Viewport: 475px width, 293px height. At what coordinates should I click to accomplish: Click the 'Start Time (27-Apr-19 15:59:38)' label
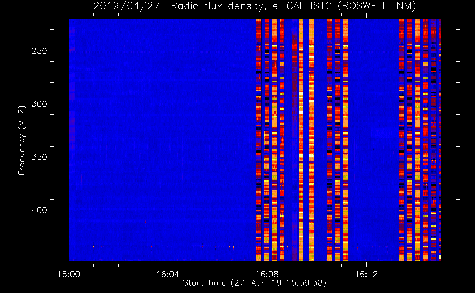(255, 283)
